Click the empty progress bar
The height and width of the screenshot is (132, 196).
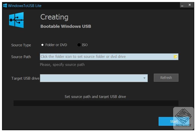point(96,103)
